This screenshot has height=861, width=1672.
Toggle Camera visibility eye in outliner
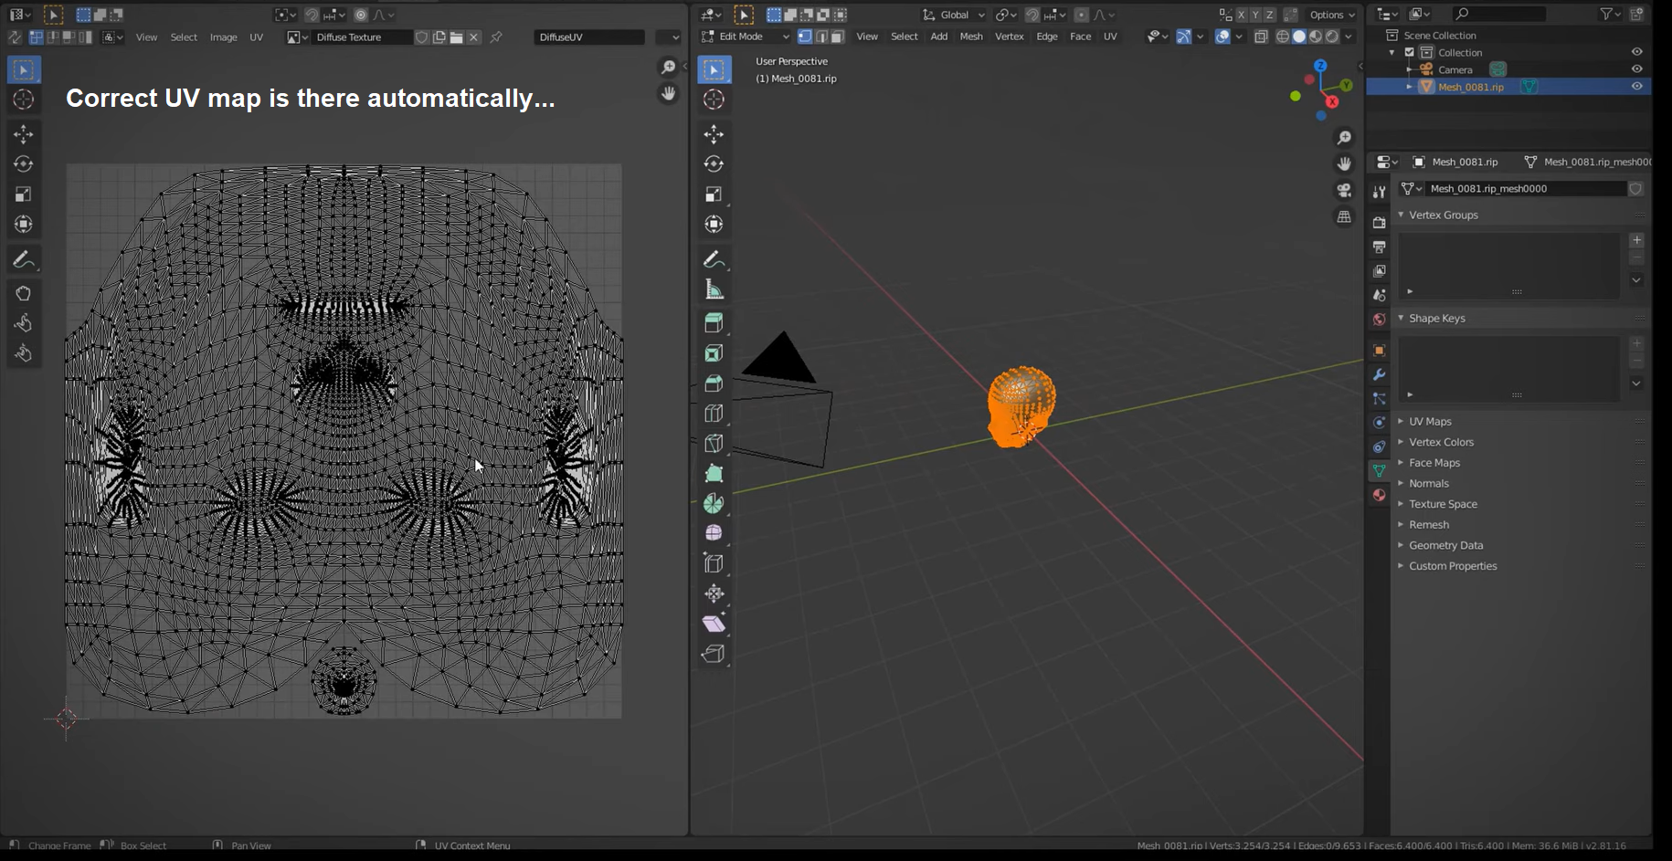pyautogui.click(x=1636, y=69)
